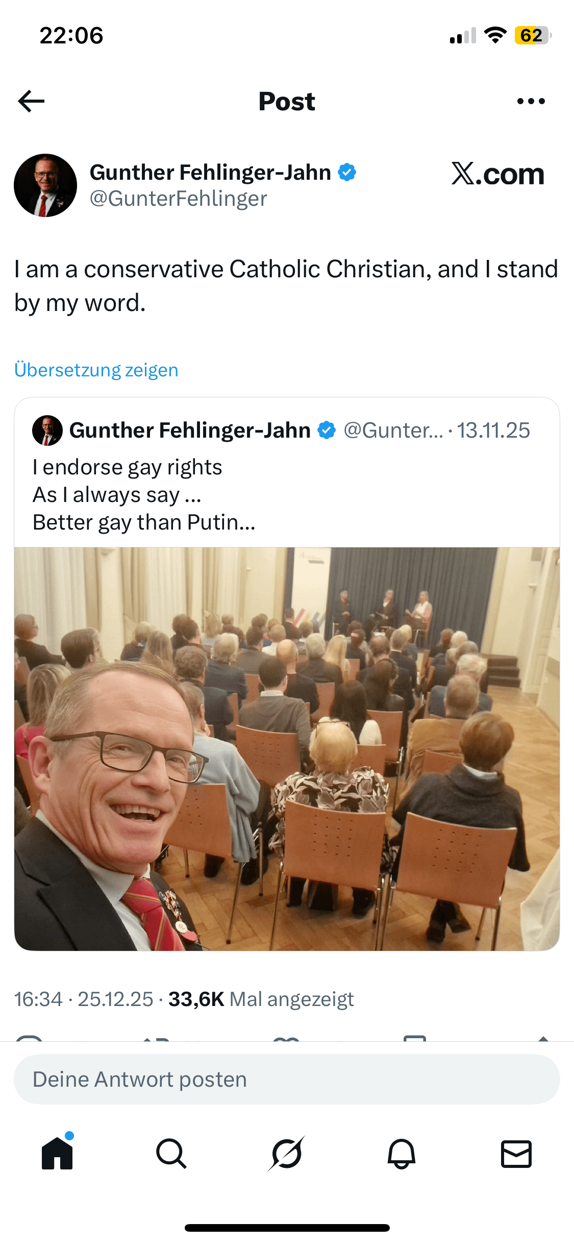Open the Search tab with magnifier icon
The height and width of the screenshot is (1244, 574).
click(x=171, y=1154)
